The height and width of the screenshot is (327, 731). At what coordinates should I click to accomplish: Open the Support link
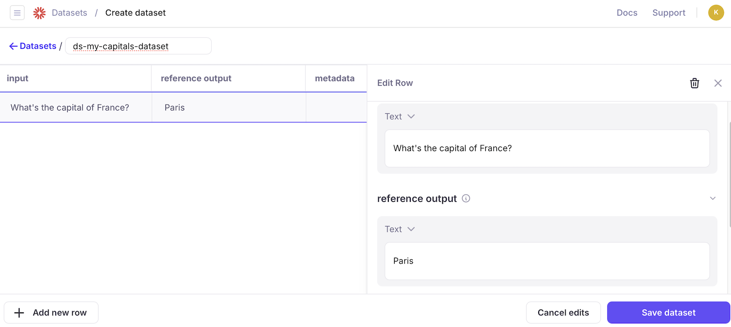[669, 13]
